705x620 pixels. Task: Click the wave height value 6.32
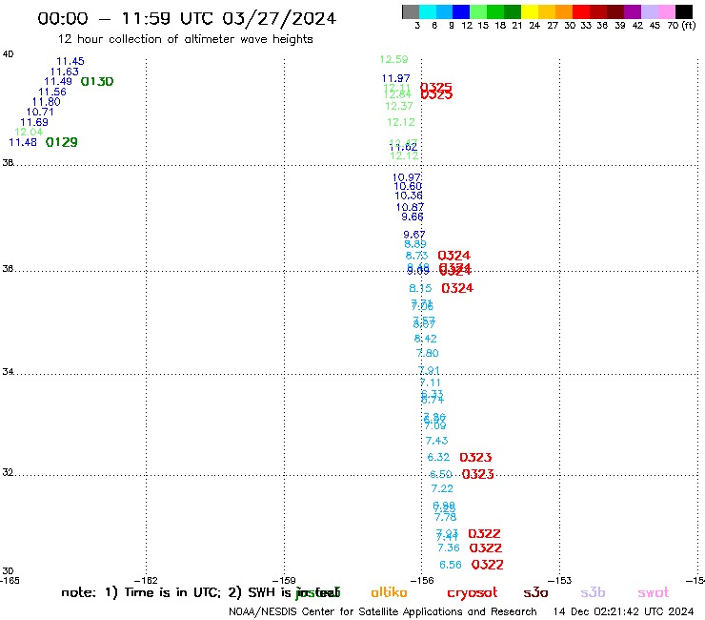(x=438, y=457)
